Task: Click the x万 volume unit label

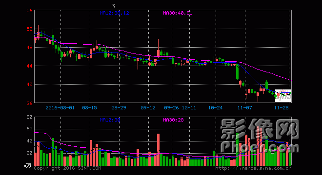Action: point(27,165)
